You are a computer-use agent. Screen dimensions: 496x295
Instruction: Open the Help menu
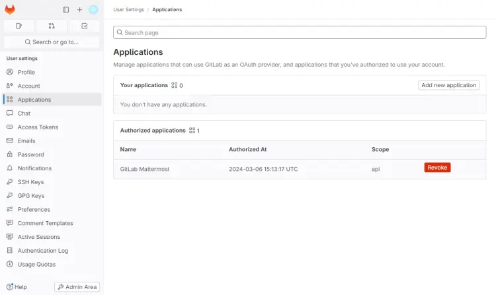pyautogui.click(x=17, y=287)
